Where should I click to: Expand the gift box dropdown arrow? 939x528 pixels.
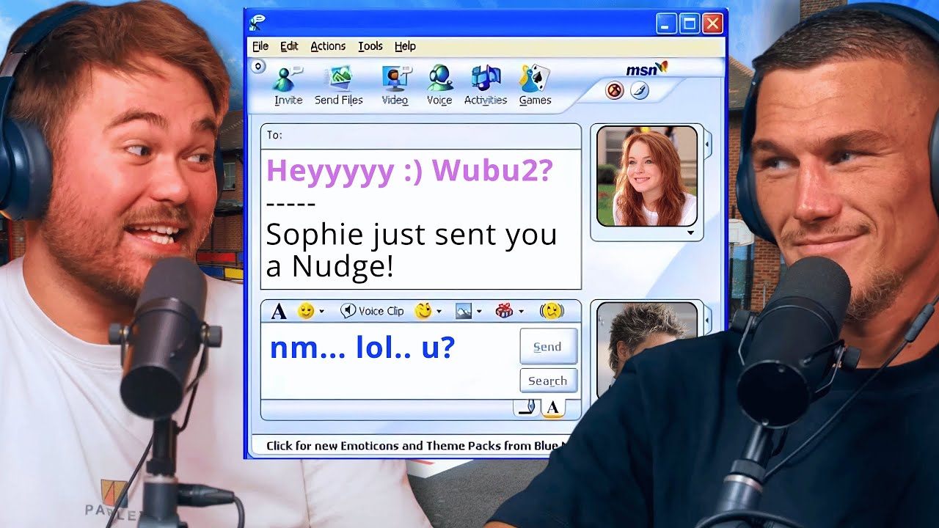521,312
